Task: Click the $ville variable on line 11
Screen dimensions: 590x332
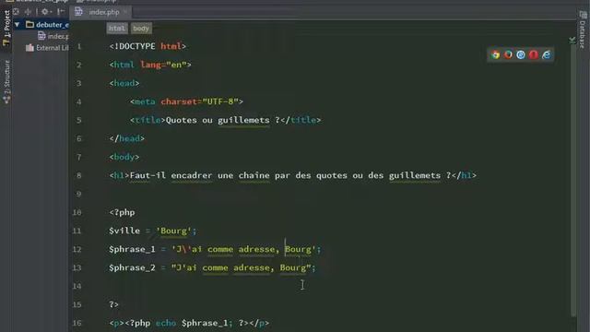Action: [x=124, y=231]
